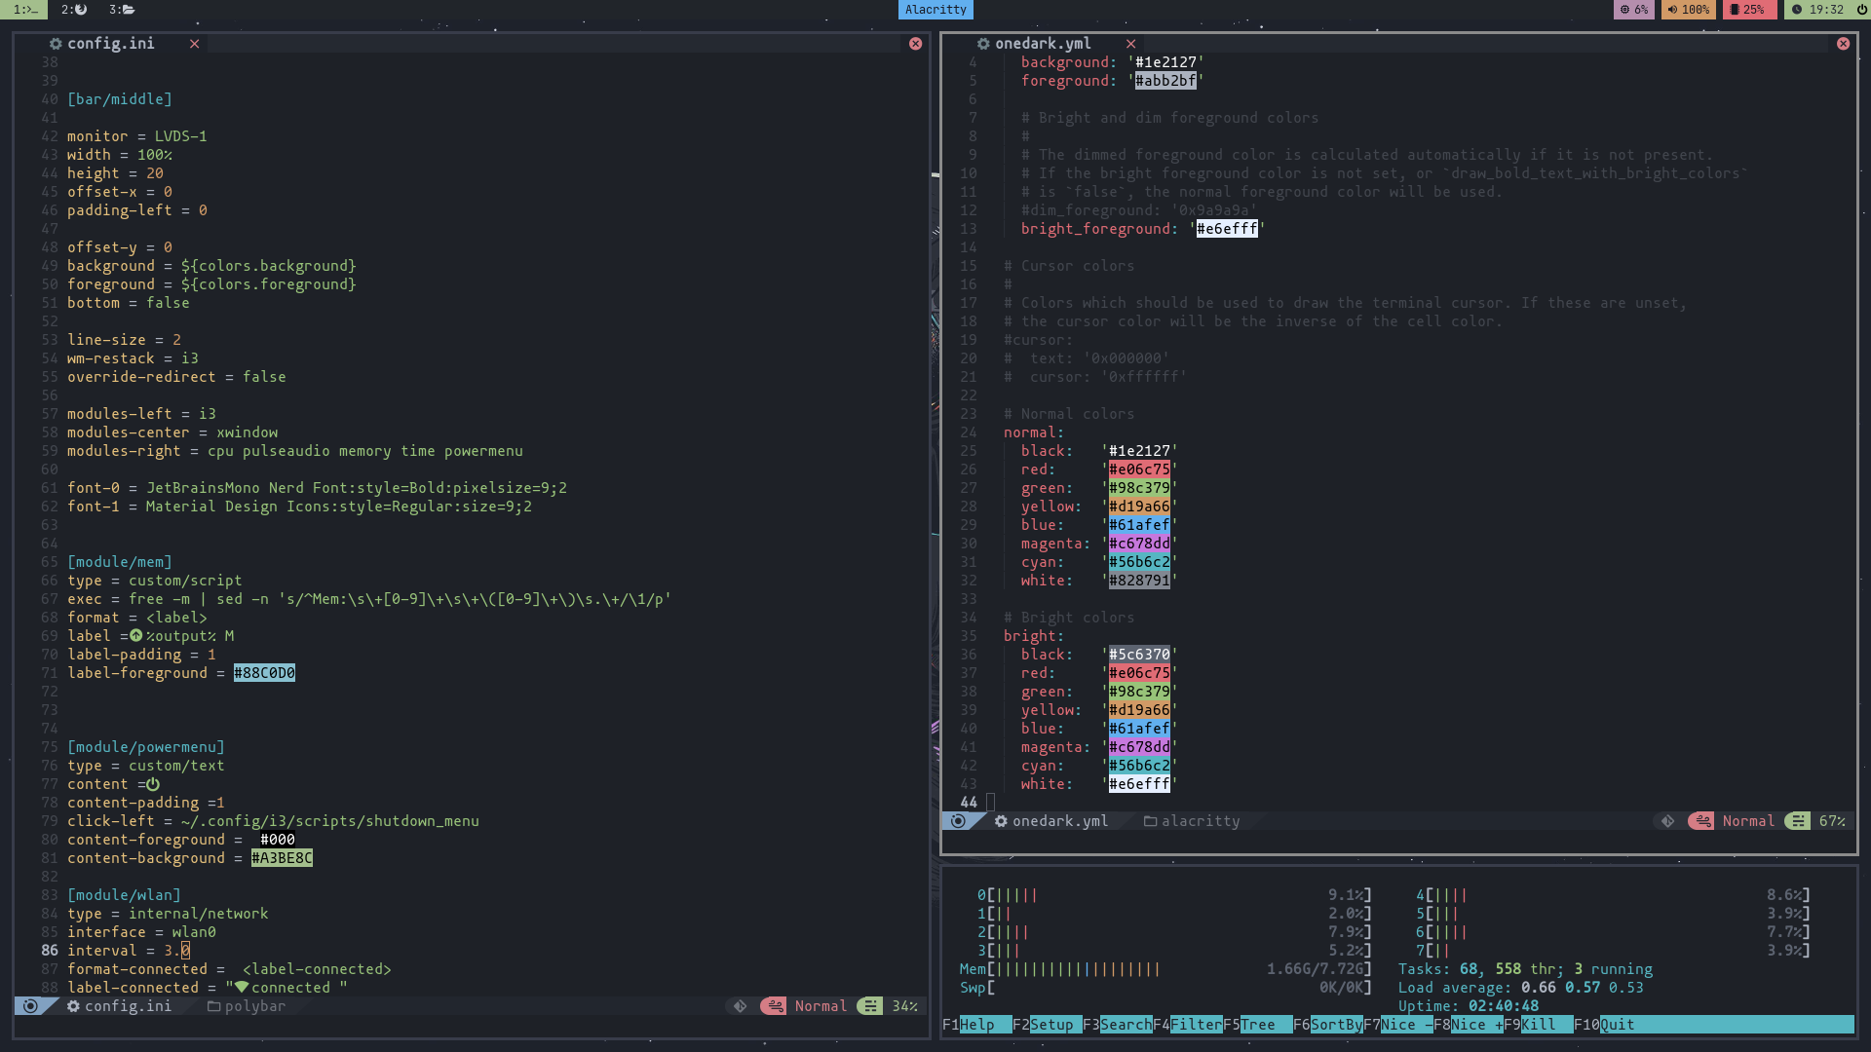Screen dimensions: 1871x1052
Task: Select the config.ini buffer tab
Action: click(110, 44)
